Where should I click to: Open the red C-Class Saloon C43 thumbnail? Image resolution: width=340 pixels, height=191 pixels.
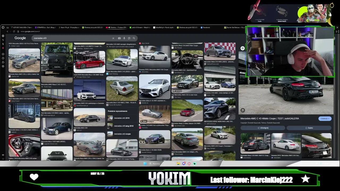[187, 111]
